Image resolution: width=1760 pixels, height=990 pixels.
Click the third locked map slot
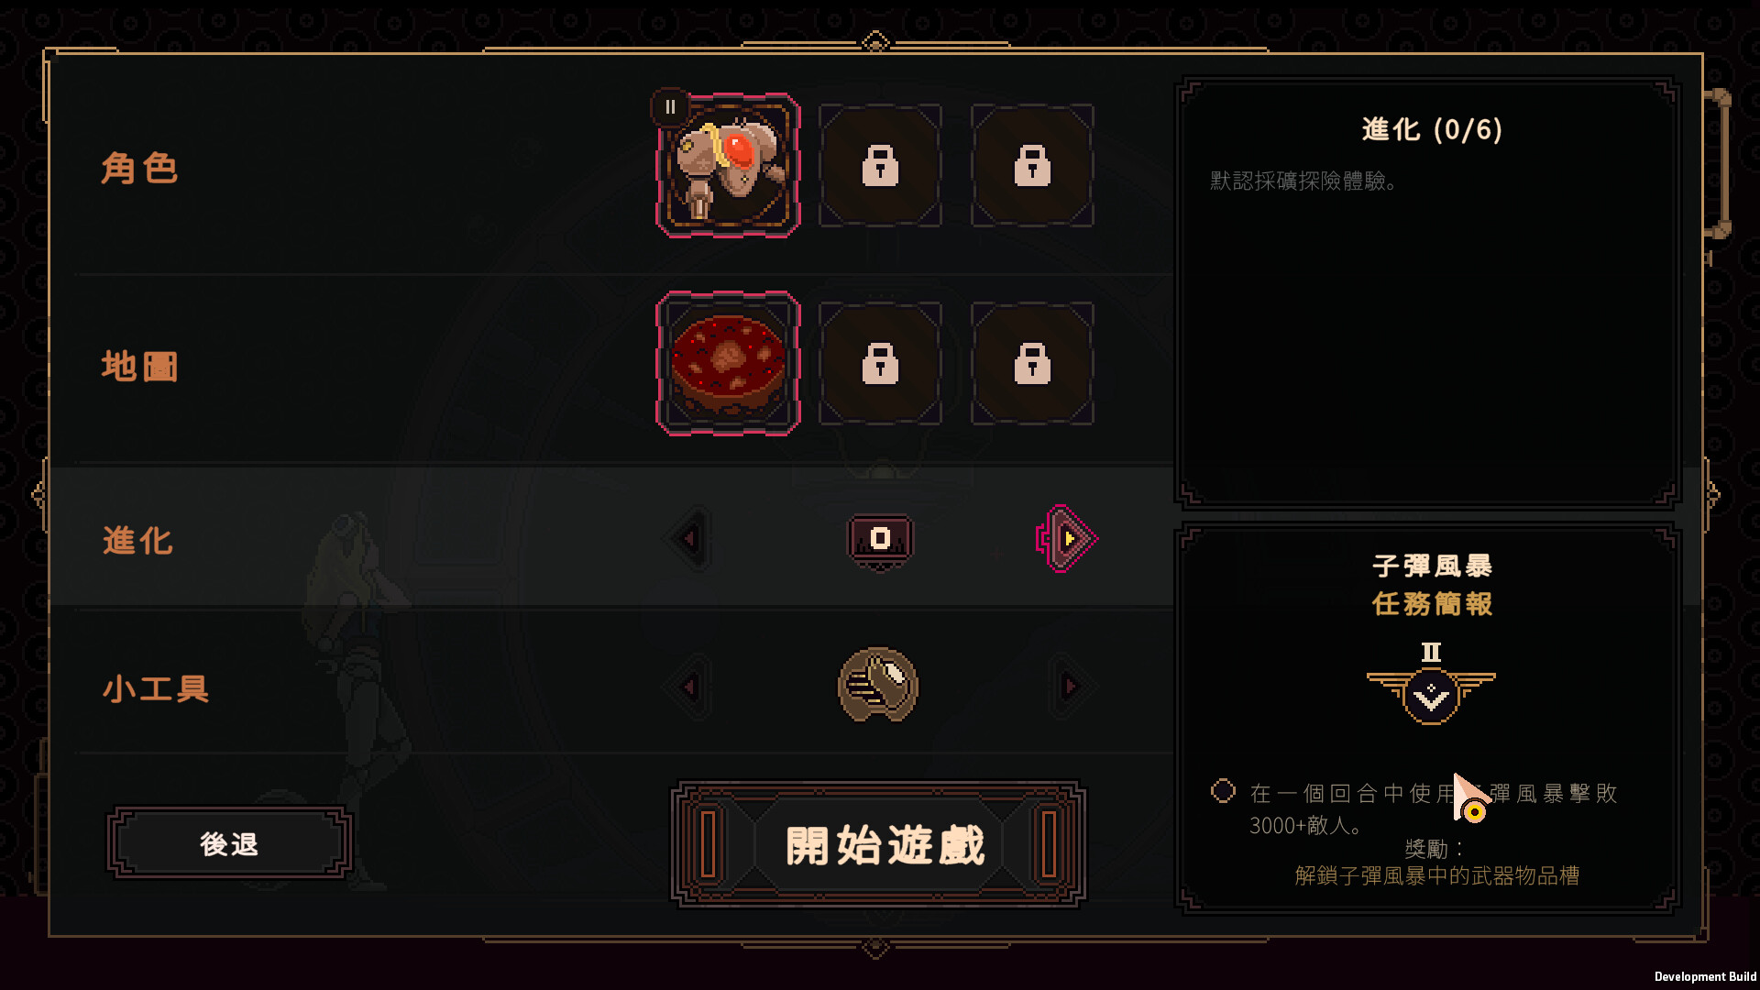(1032, 364)
